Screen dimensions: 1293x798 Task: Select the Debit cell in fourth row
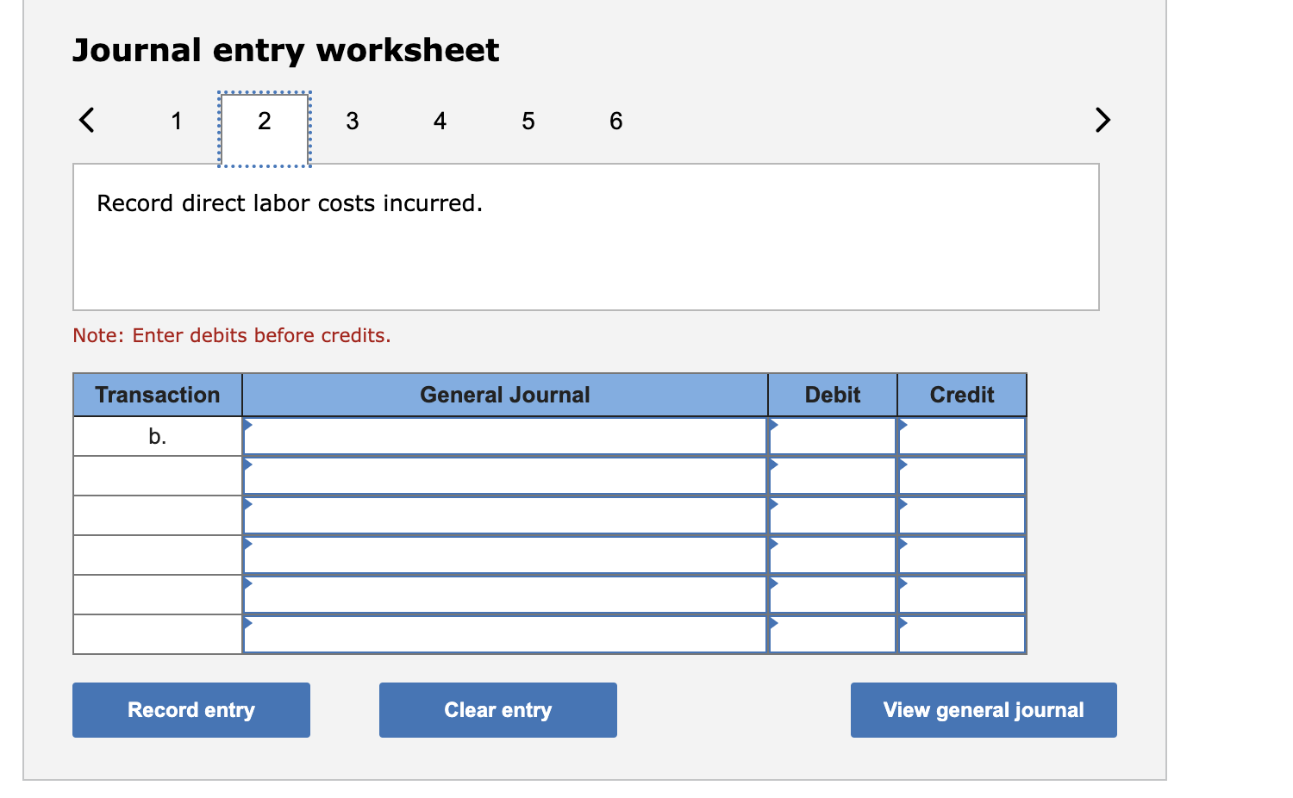pyautogui.click(x=833, y=555)
